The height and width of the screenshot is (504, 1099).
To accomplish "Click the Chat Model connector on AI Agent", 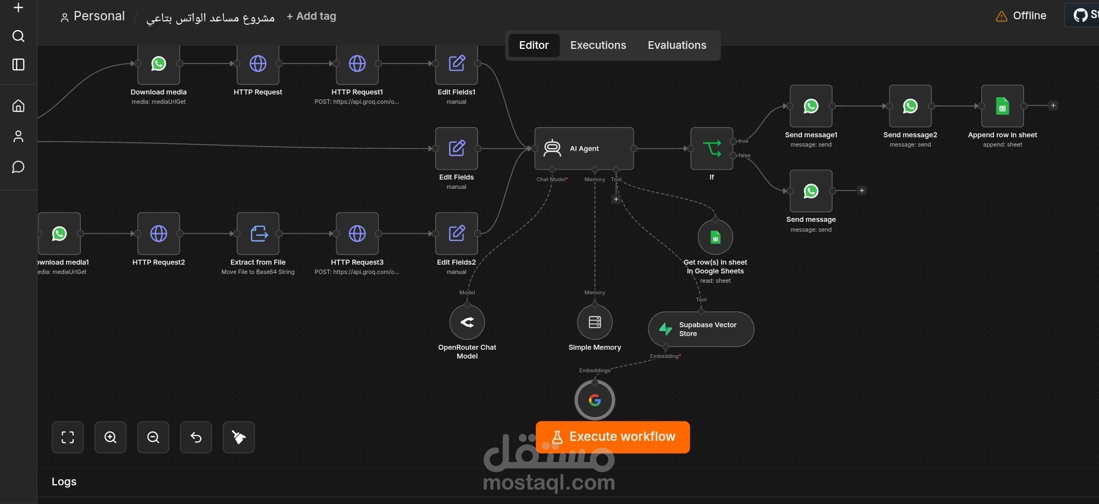I will coord(552,170).
